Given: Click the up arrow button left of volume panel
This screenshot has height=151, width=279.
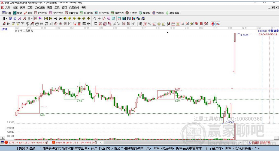Looking at the screenshot, I should 2,138.
